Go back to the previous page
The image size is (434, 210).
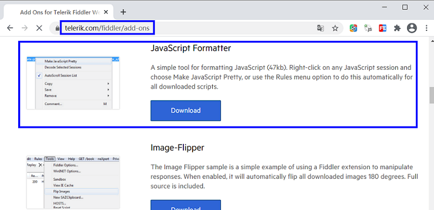pyautogui.click(x=10, y=28)
